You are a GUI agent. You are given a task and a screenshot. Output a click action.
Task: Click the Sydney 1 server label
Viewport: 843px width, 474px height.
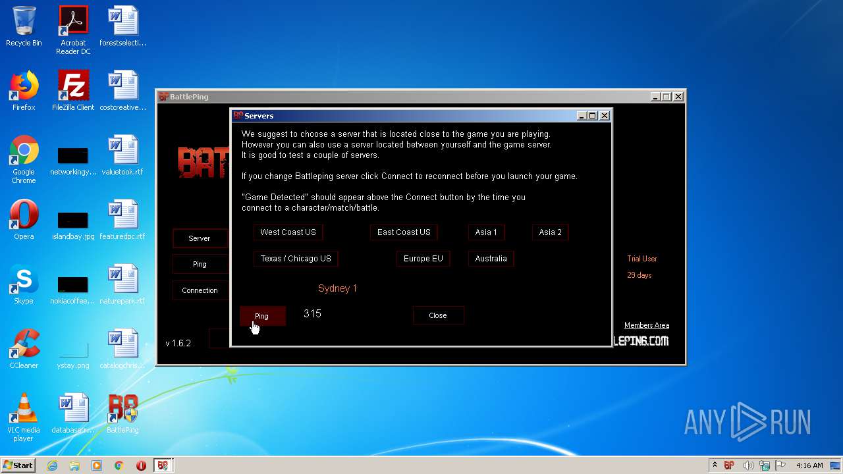pyautogui.click(x=337, y=288)
